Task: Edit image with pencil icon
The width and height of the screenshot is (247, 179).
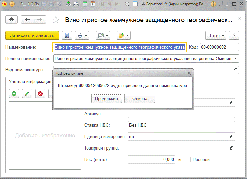Action: tap(27, 94)
